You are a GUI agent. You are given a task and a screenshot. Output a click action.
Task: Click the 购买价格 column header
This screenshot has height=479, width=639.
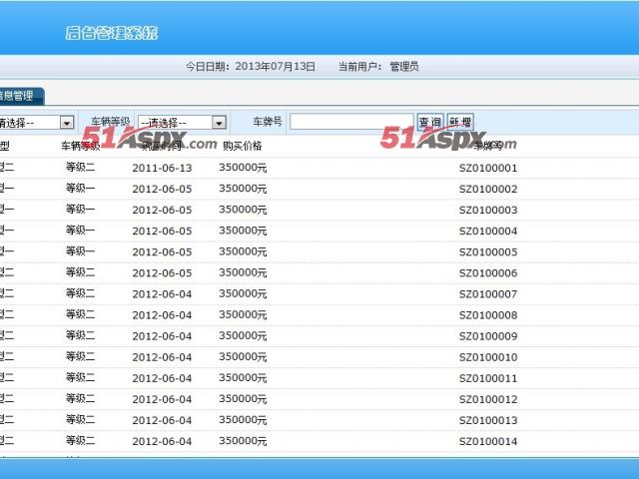(242, 146)
